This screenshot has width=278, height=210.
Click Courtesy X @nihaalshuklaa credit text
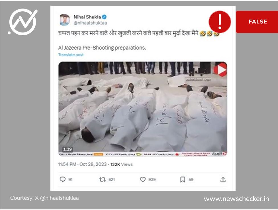pyautogui.click(x=44, y=198)
